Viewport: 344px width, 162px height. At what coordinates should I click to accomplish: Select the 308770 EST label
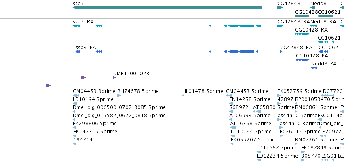tap(311, 156)
